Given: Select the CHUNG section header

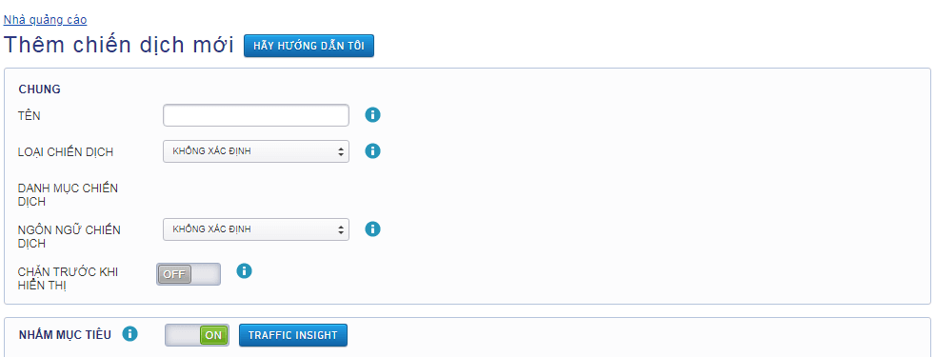Looking at the screenshot, I should tap(39, 89).
